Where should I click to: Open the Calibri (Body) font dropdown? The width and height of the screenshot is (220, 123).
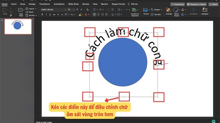[53, 10]
